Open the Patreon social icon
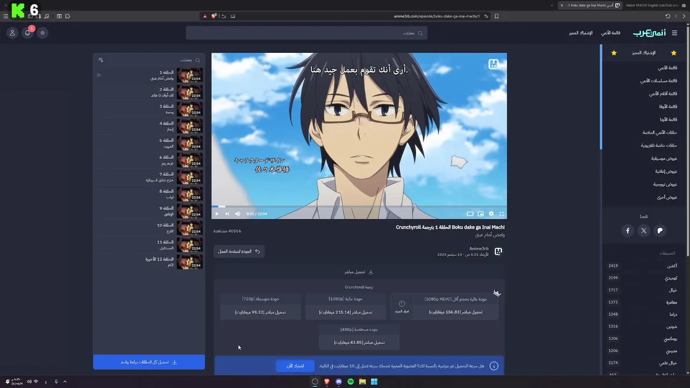Screen dimensions: 690x388 pos(660,231)
